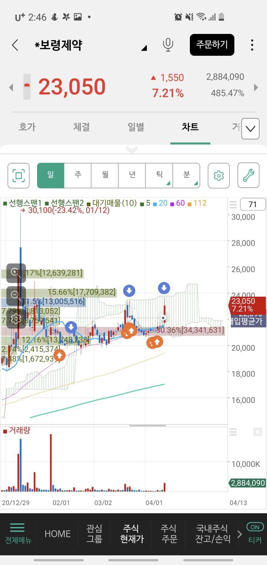Go to next stock with right arrow
267x565 pixels.
tap(256, 87)
